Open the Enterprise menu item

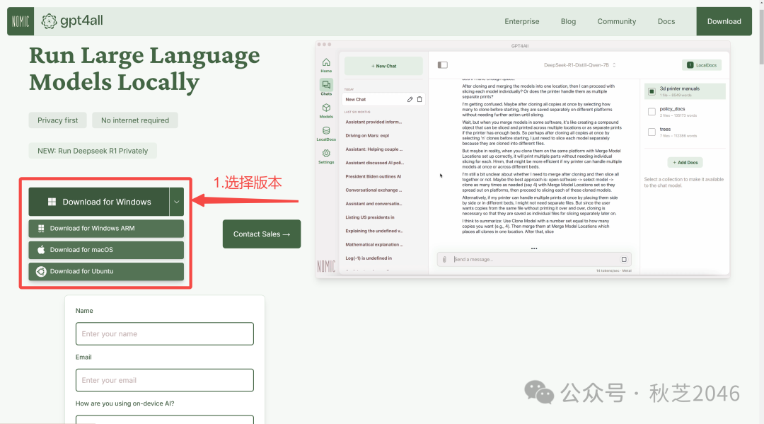point(522,21)
